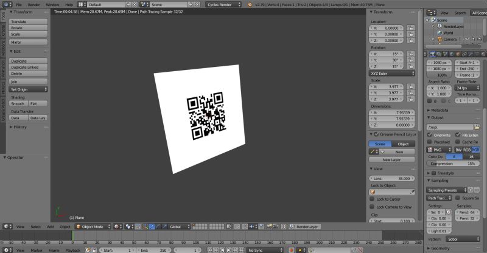Open the Global orientation dropdown
Viewport: 487px width, 253px height.
[179, 227]
